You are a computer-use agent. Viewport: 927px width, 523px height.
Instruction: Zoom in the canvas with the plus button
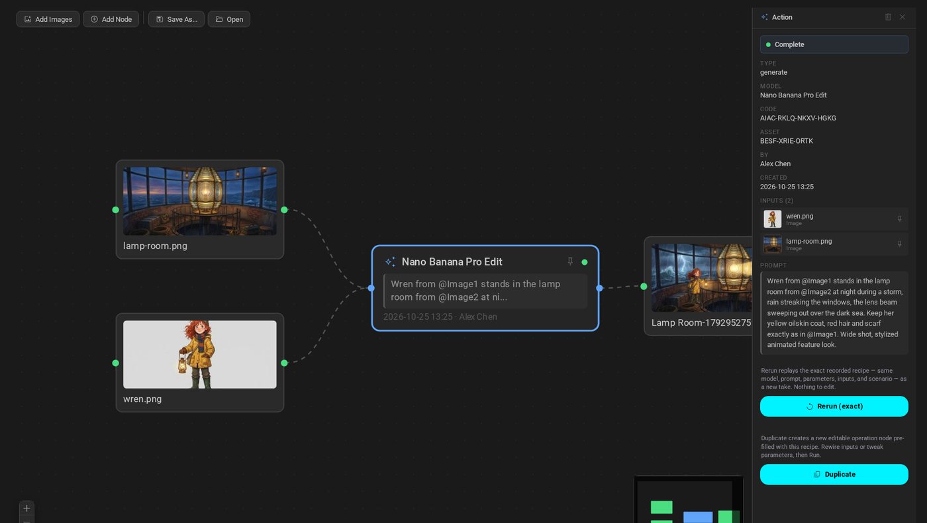coord(26,508)
